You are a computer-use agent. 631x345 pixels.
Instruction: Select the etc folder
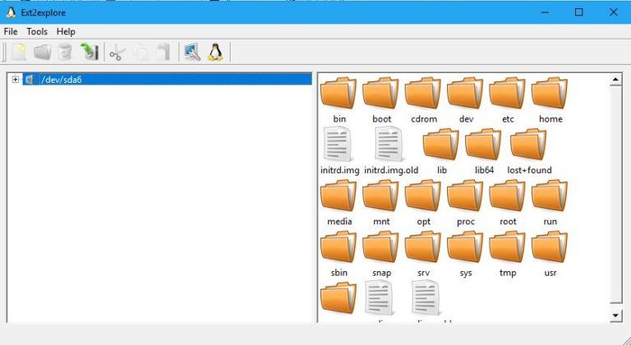pyautogui.click(x=508, y=101)
